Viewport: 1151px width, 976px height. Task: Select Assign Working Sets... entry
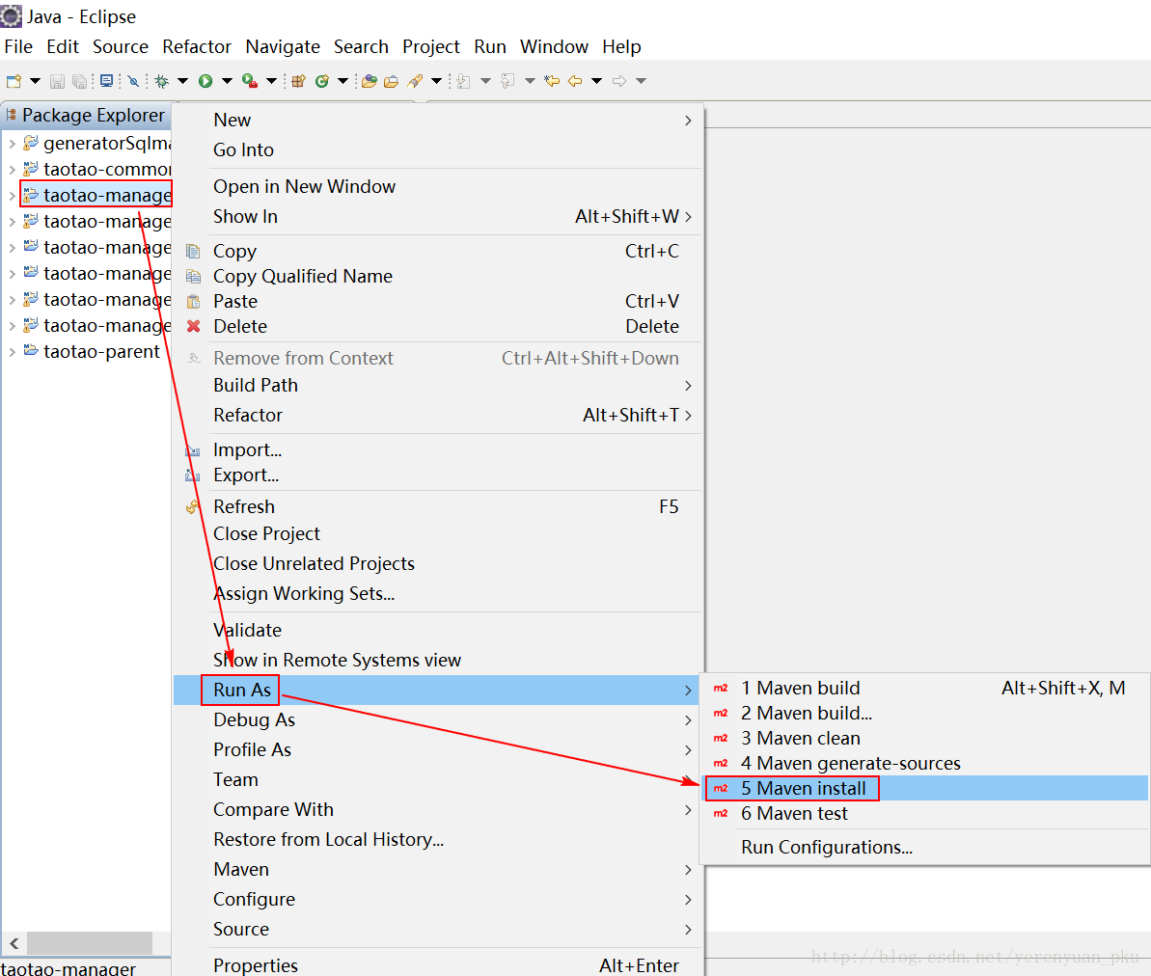[437, 593]
